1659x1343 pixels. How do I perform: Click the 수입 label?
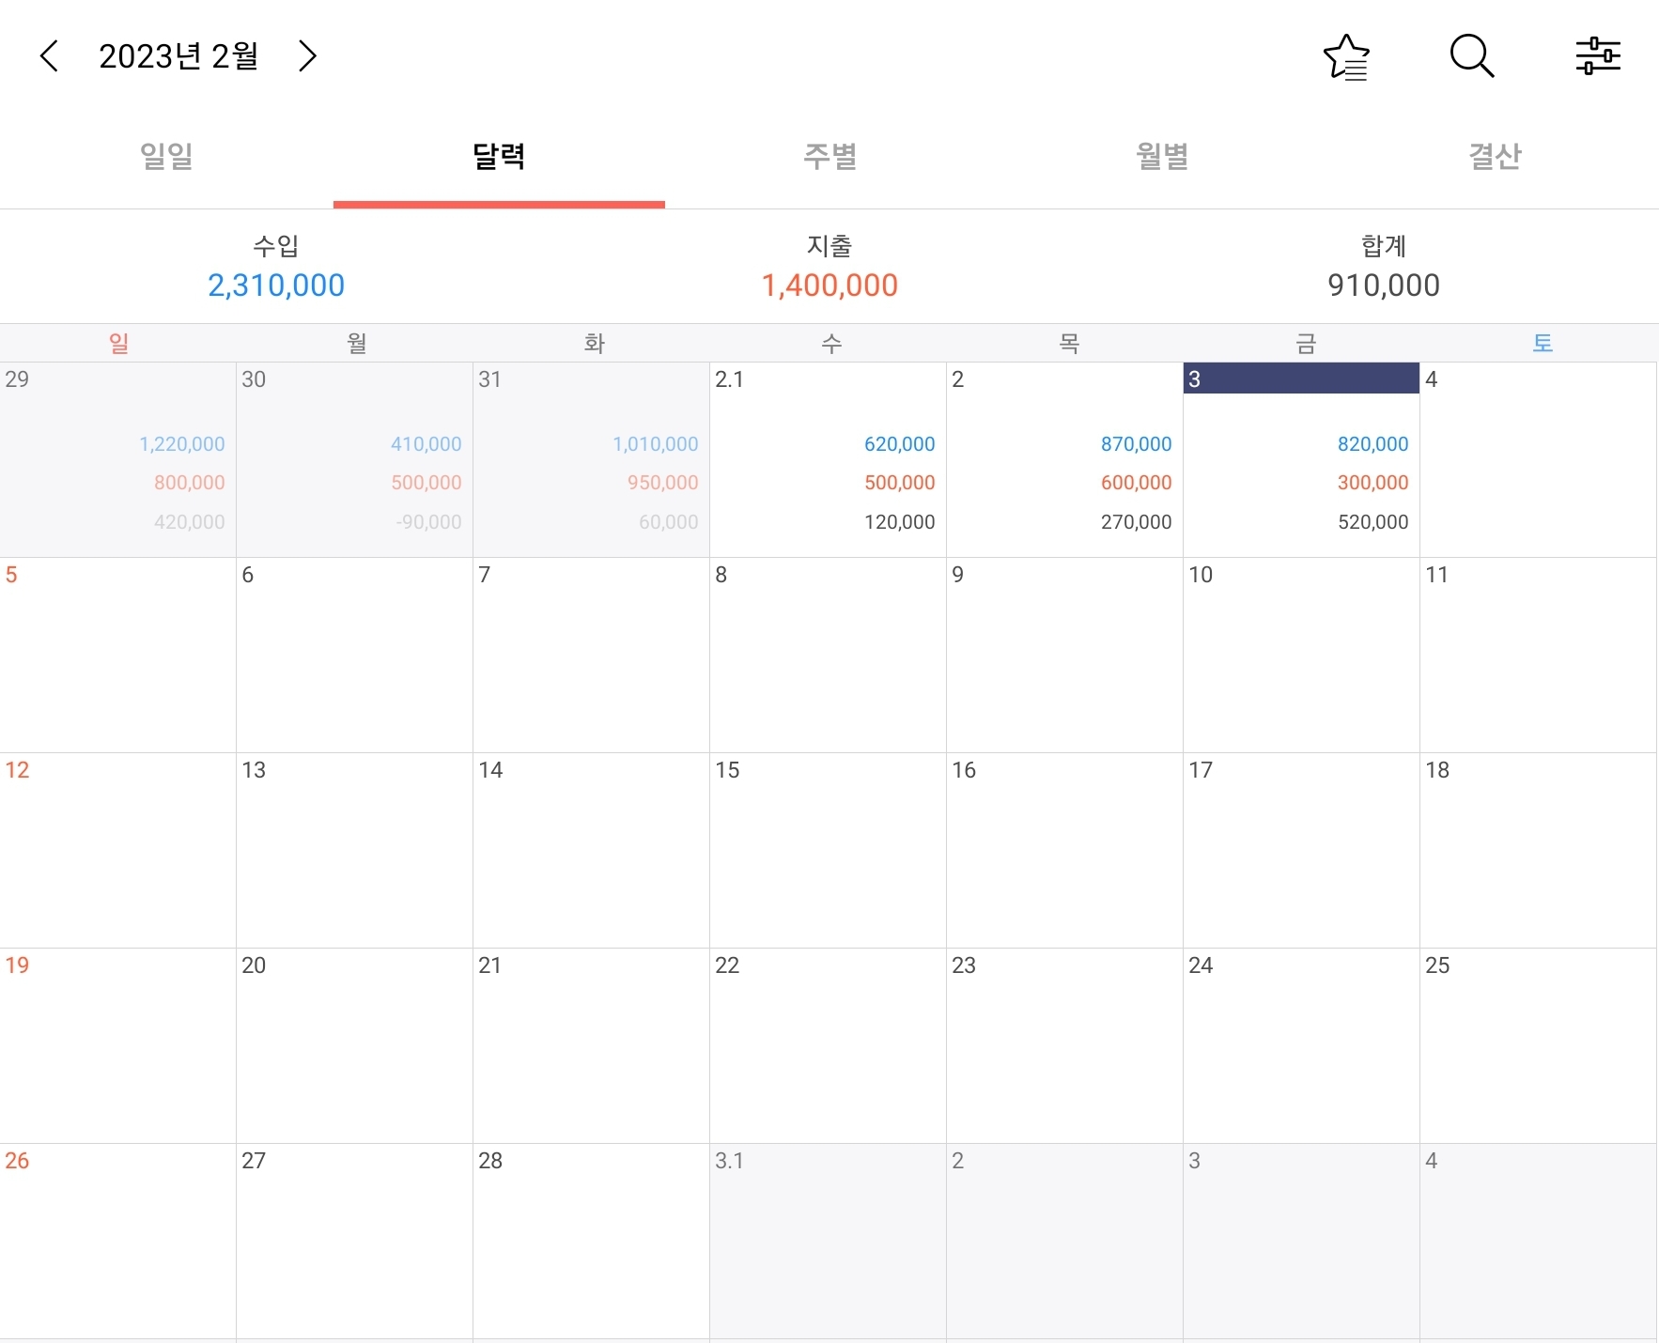click(276, 246)
